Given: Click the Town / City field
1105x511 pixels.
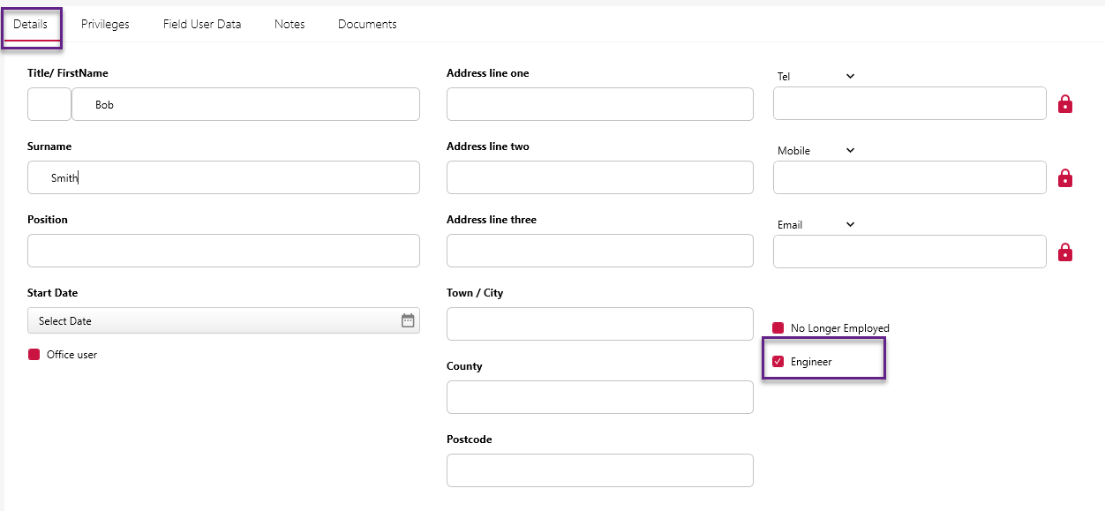Looking at the screenshot, I should point(599,323).
